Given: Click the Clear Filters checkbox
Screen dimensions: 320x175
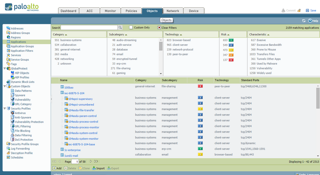Looking at the screenshot, I should [159, 28].
